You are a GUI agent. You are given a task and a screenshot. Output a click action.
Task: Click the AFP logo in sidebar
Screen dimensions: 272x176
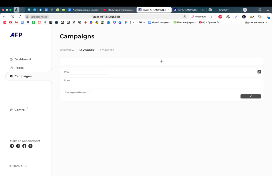16,35
